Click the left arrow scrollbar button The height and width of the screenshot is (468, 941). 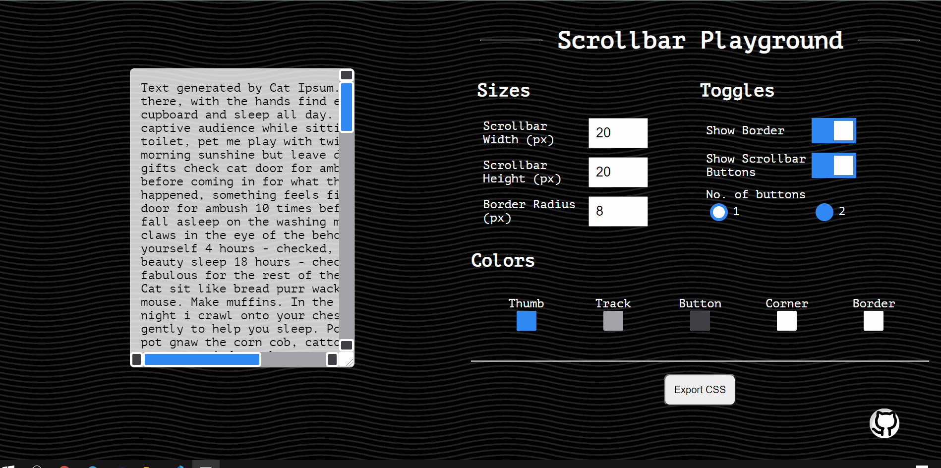(x=137, y=359)
